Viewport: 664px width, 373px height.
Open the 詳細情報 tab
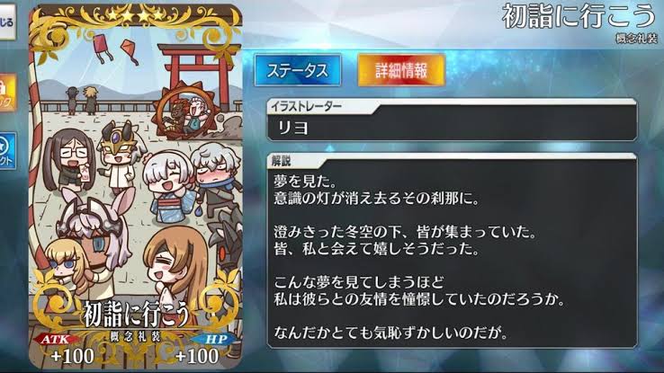[x=401, y=70]
